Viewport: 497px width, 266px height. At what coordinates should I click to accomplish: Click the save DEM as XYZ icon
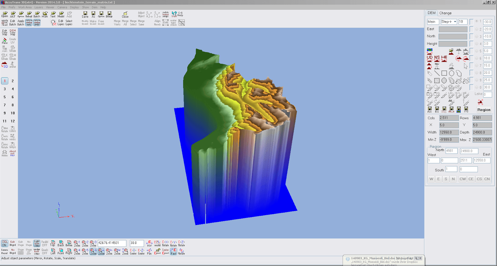click(466, 110)
